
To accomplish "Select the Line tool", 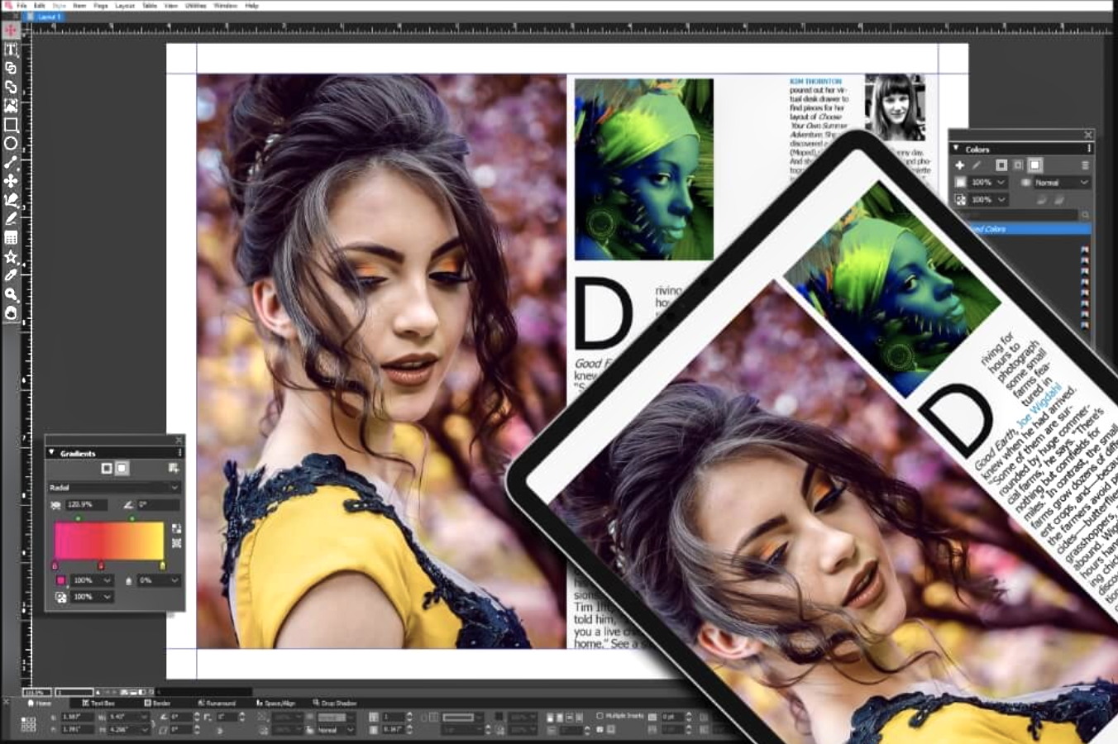I will pos(11,163).
